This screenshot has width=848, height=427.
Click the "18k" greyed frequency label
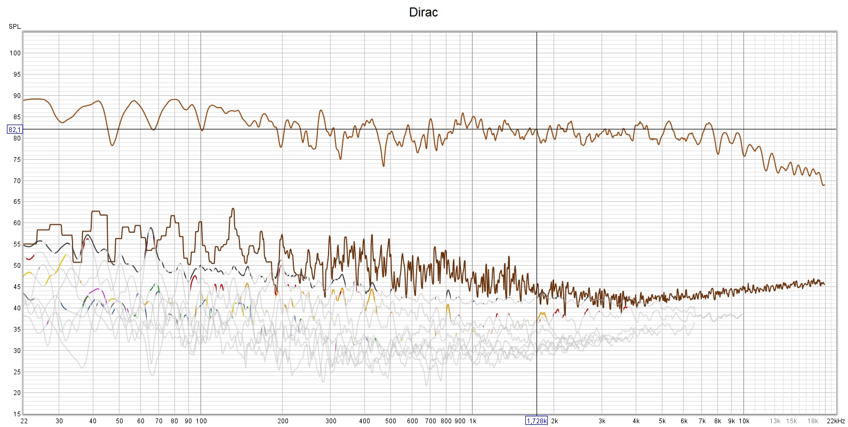pos(813,421)
